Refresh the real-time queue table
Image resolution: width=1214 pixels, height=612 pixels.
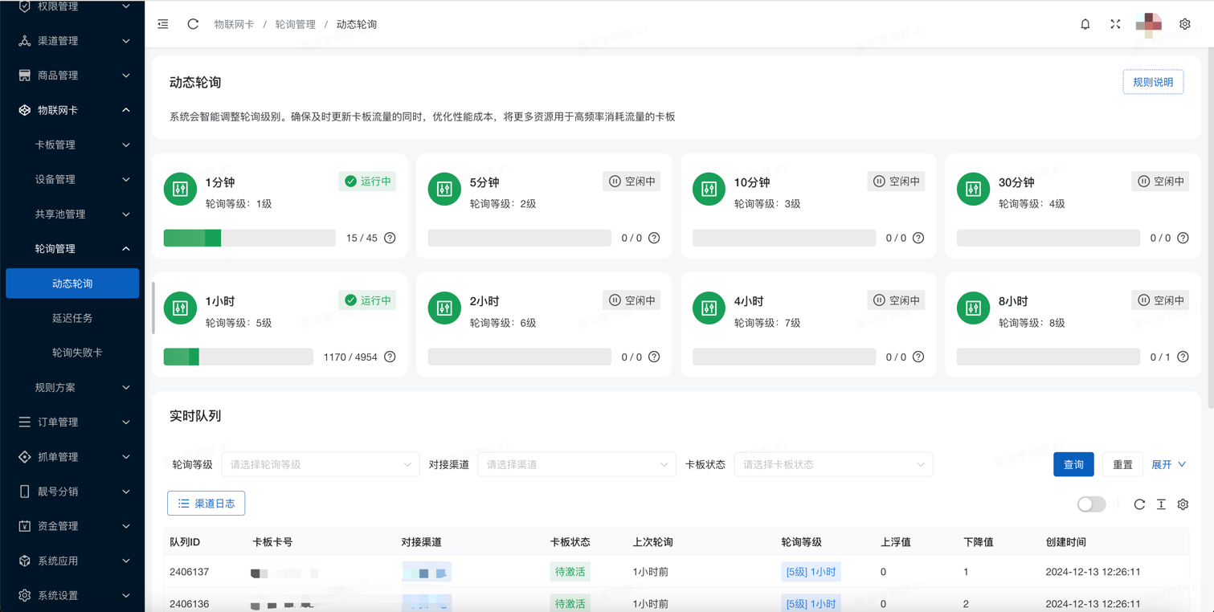(x=1139, y=504)
